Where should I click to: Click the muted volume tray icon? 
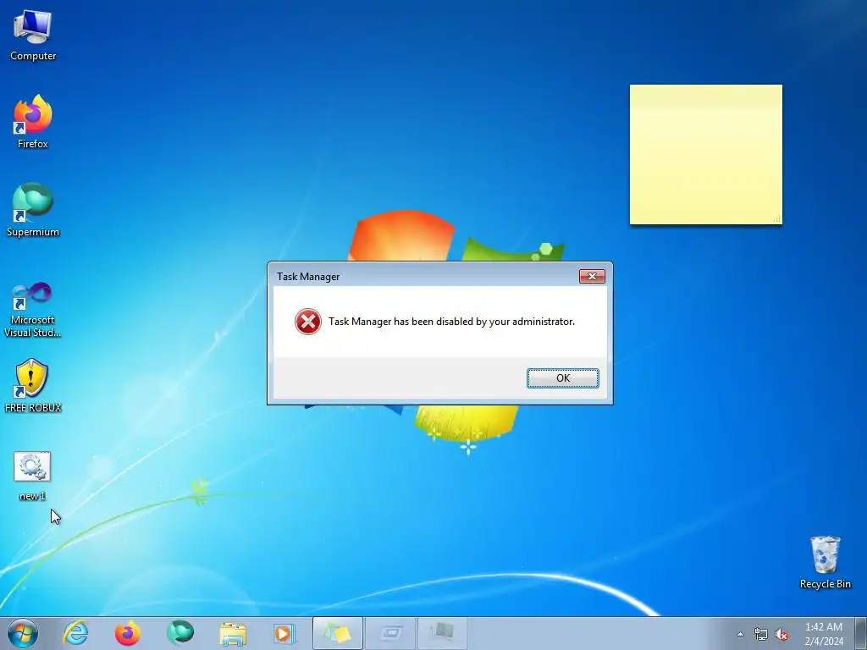coord(781,634)
